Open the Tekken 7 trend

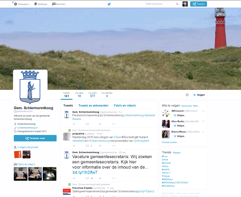pos(166,173)
